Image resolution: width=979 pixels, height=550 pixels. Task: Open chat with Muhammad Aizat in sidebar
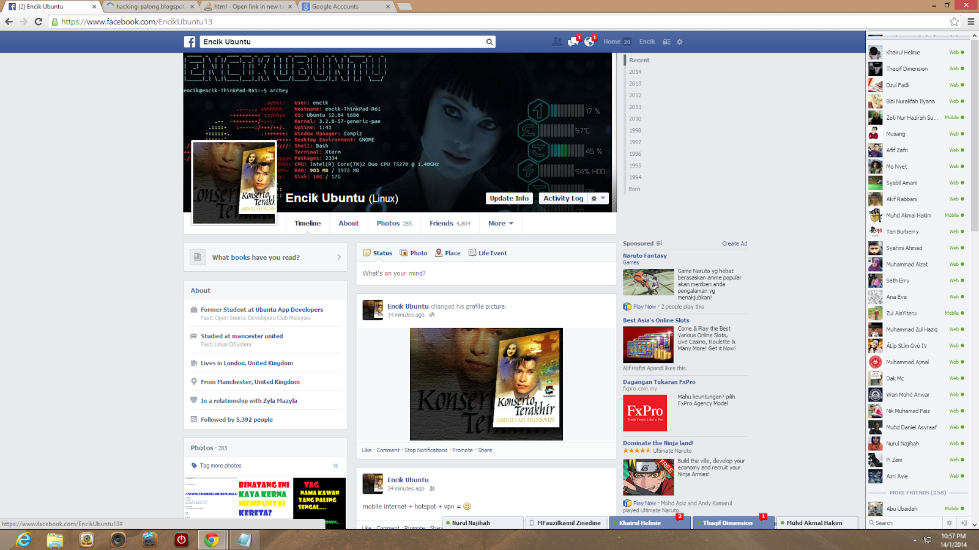click(x=917, y=264)
